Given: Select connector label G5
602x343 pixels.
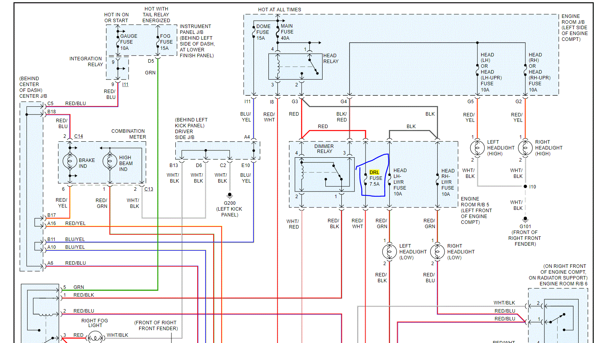Looking at the screenshot, I should tap(471, 102).
